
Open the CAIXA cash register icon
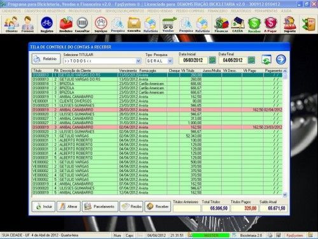click(x=238, y=24)
